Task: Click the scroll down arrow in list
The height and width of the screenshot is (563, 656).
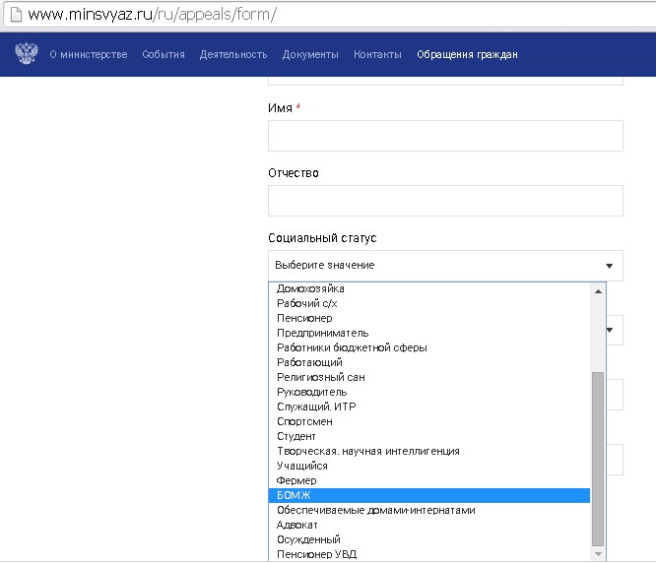Action: tap(597, 552)
